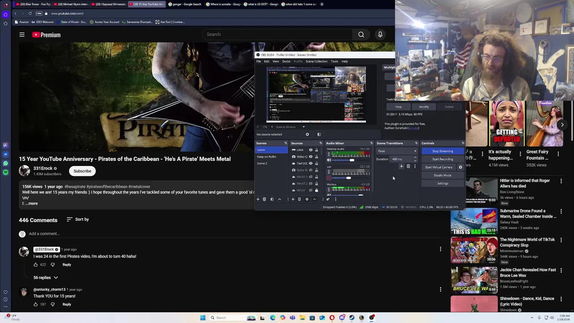
Task: Add a new source with the Sources plus icon
Action: pos(293,199)
